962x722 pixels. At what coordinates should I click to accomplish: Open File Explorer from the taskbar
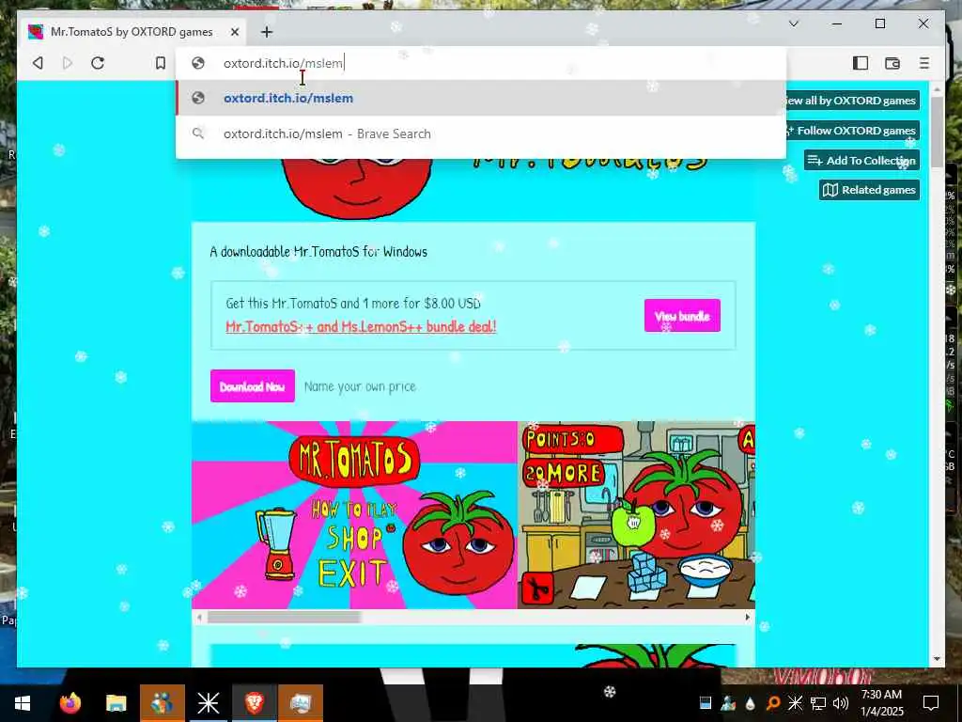pos(116,703)
